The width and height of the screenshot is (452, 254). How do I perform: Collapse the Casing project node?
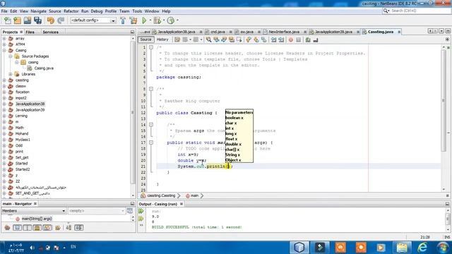point(4,50)
